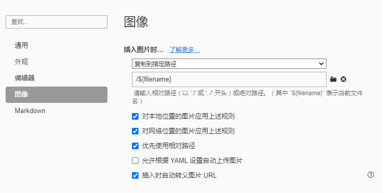Focus the ./${filename} path input
This screenshot has height=193, width=382.
point(229,79)
